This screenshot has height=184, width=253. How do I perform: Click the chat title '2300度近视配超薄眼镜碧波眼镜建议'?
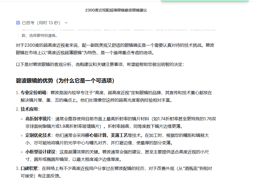coord(116,10)
